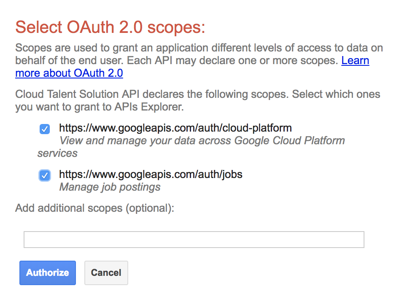Open the Learn more about OAuth 2.0 link

69,73
